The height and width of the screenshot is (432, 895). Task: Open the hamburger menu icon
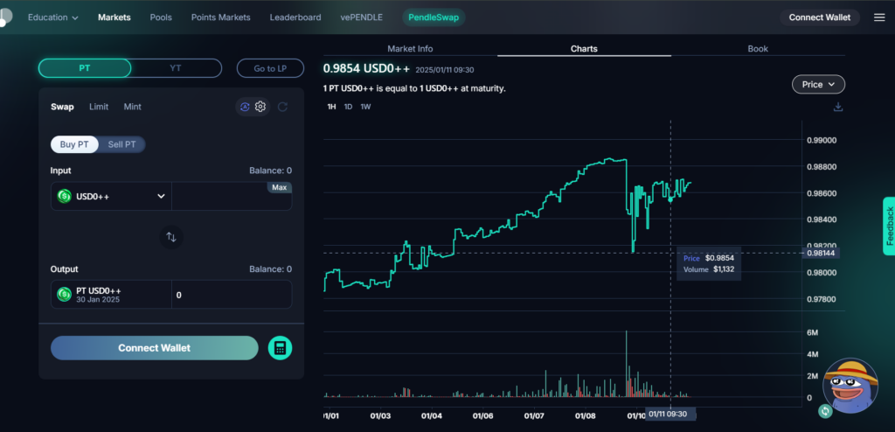[x=878, y=17]
